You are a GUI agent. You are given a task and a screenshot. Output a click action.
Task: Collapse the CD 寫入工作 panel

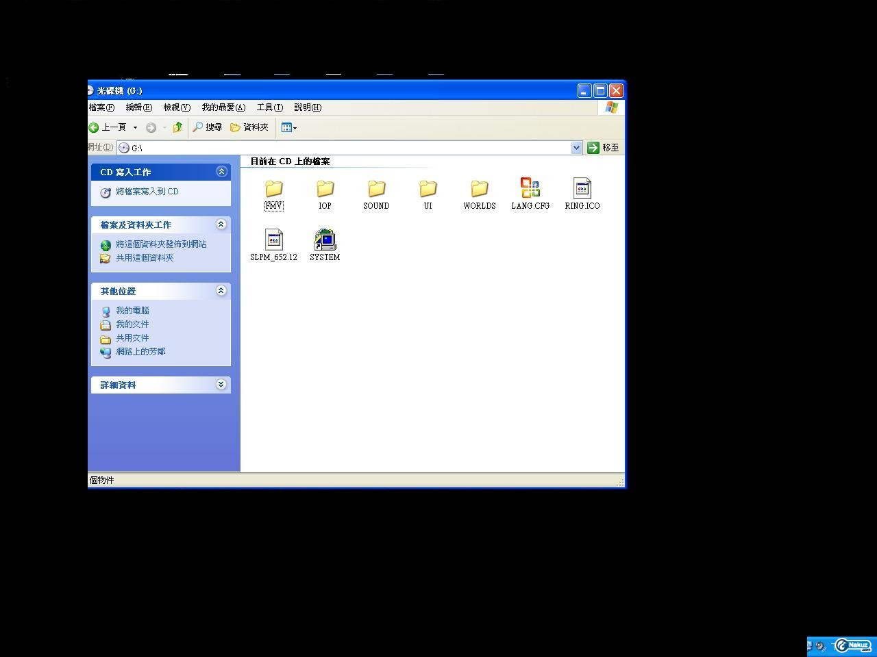click(221, 172)
